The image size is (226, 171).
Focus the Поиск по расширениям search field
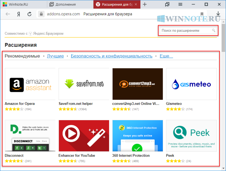tap(188, 30)
